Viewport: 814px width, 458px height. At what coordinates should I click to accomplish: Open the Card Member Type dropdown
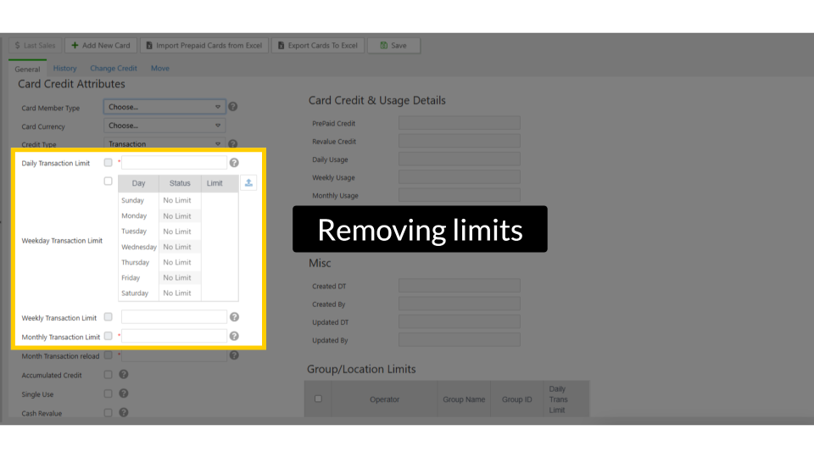tap(164, 107)
